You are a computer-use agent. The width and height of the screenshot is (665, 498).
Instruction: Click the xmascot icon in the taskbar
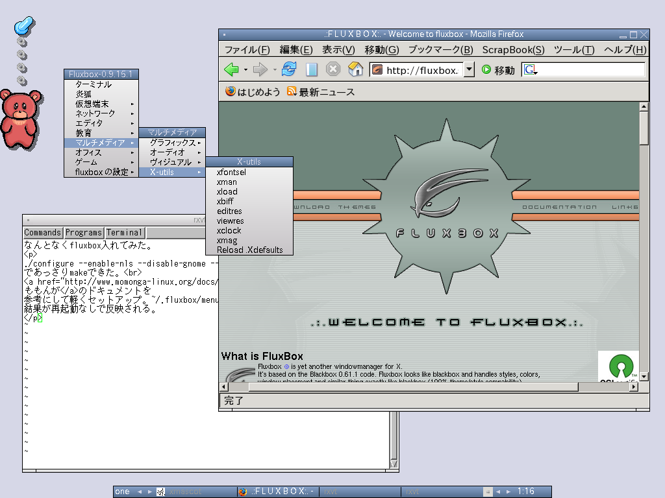161,492
